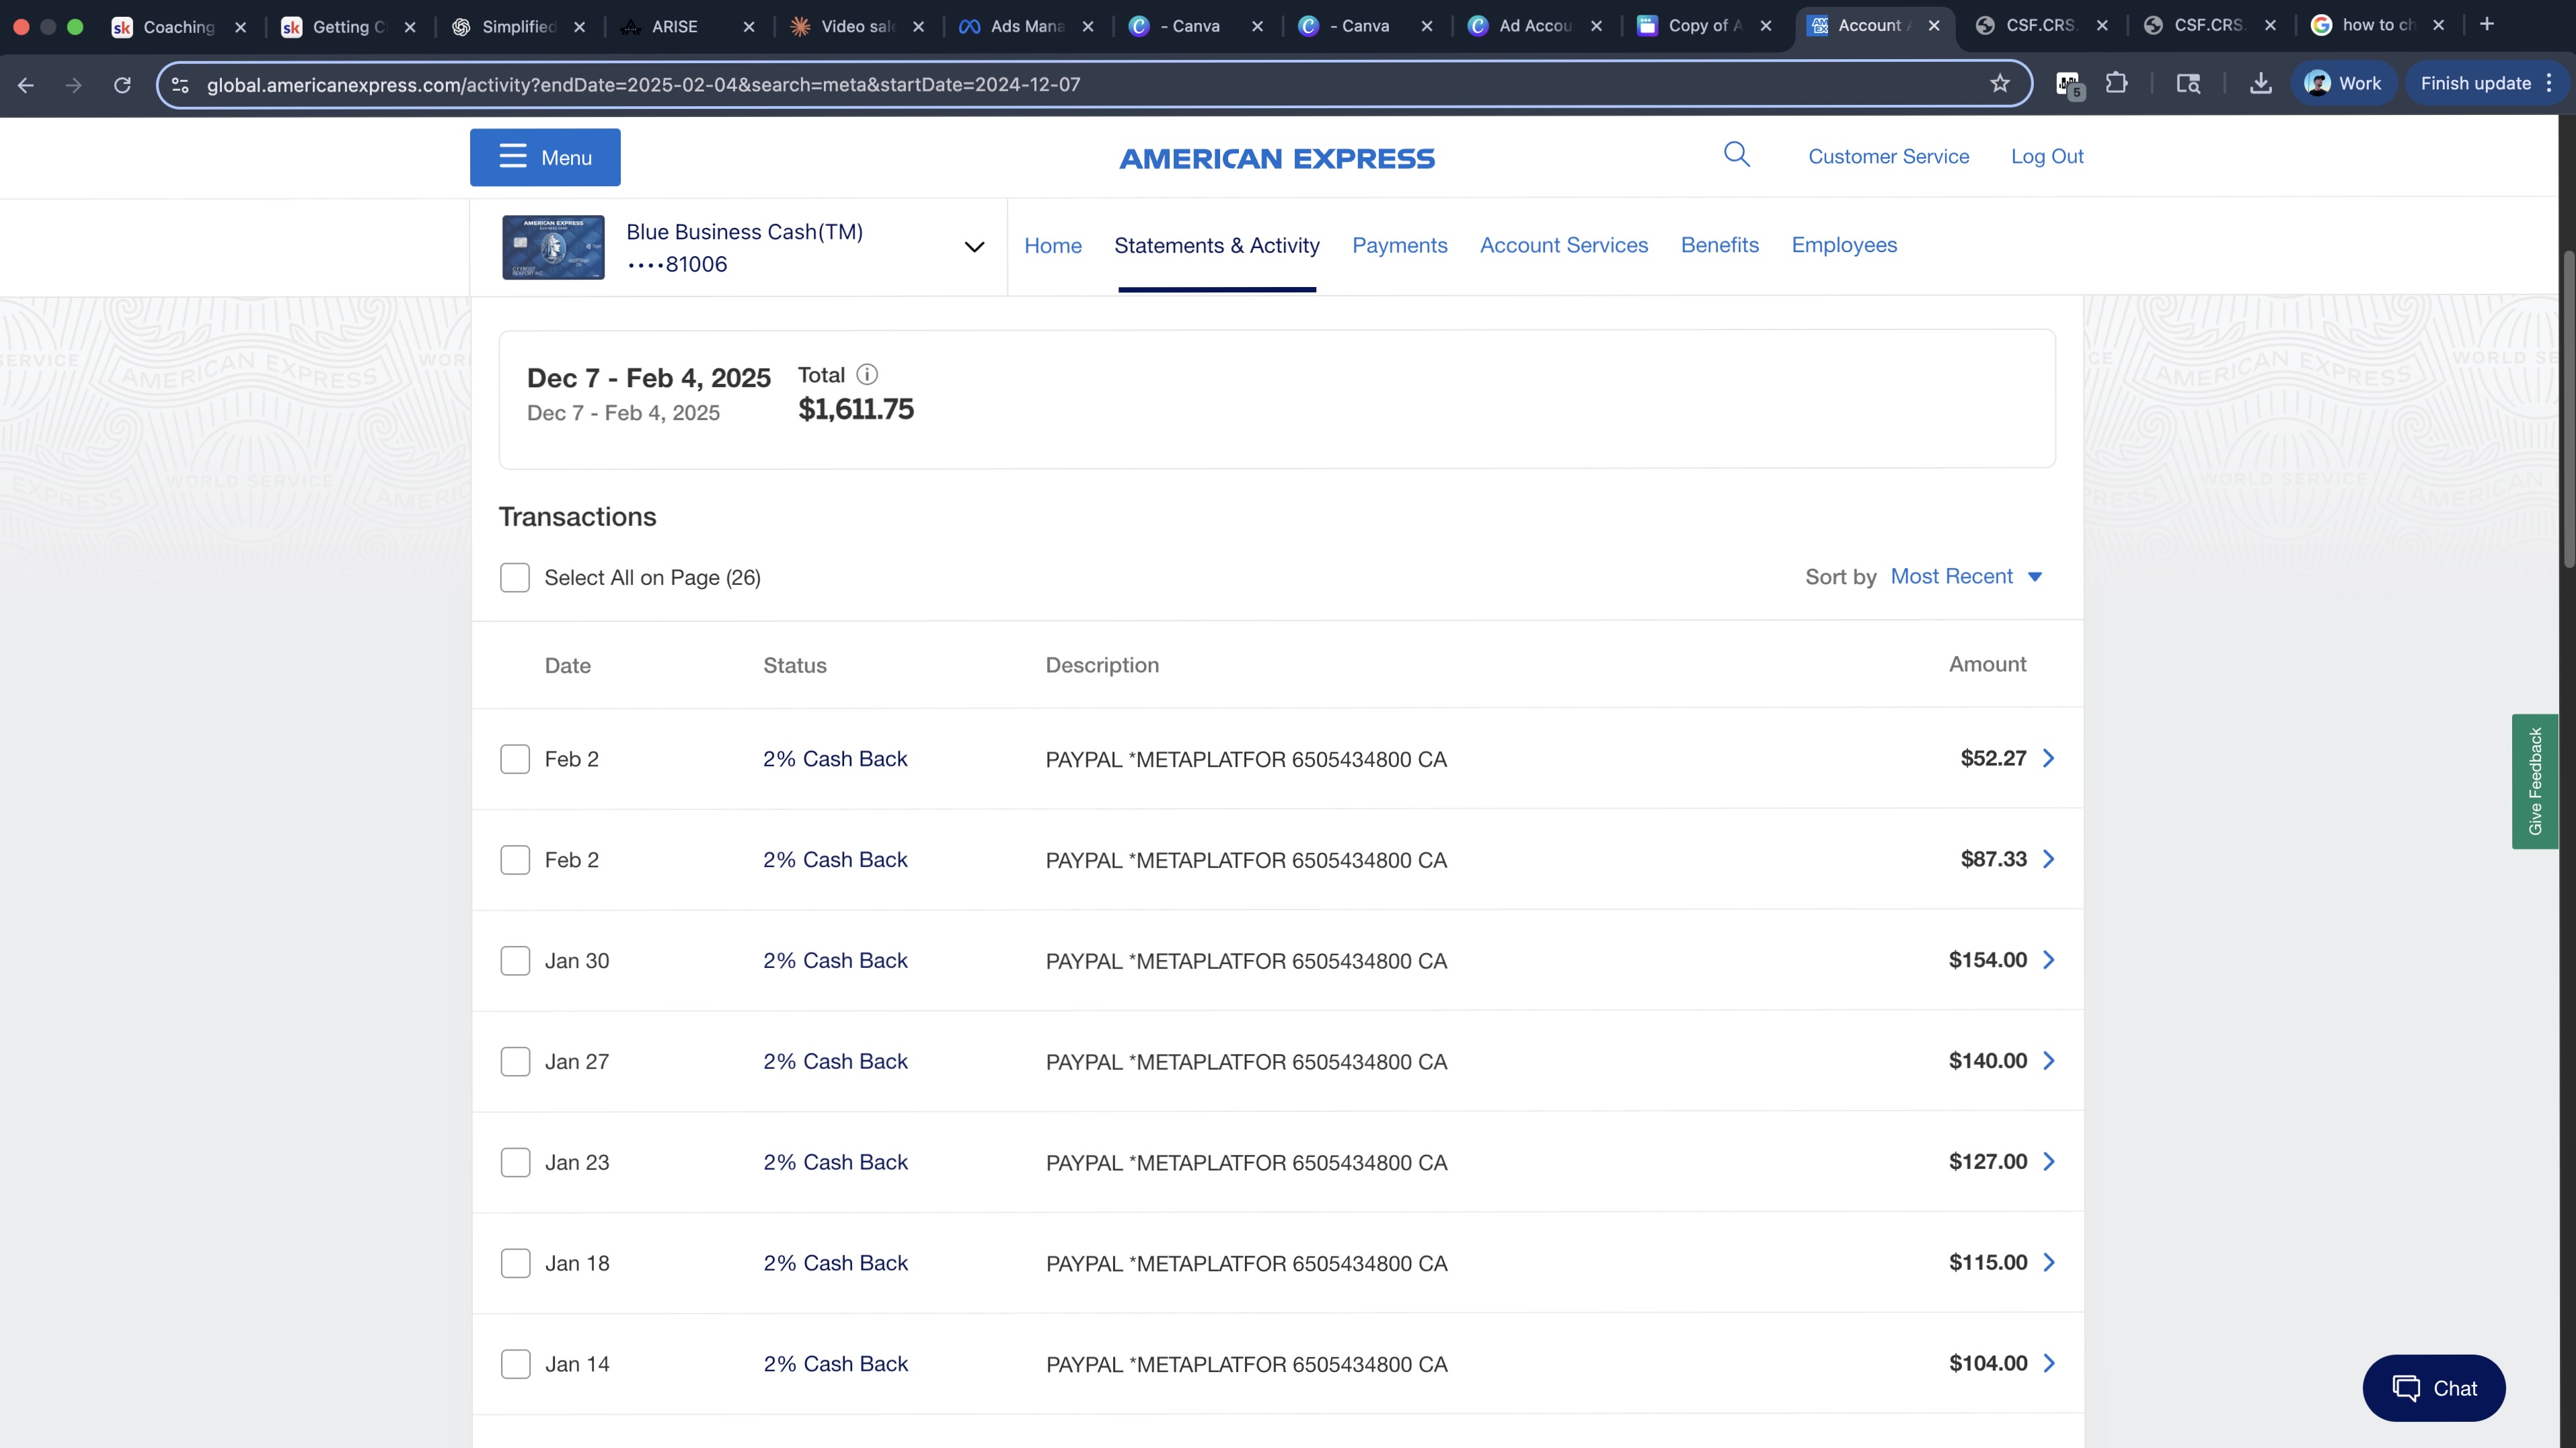The height and width of the screenshot is (1448, 2576).
Task: Expand the Blue Business Cash card selector
Action: point(974,247)
